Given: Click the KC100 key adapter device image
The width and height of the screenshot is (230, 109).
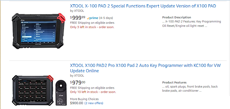Looking at the screenshot, I should (x=61, y=93).
